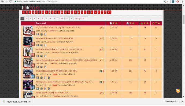Click the red Opera extension icon in toolbar
Screen dimensions: 185x106
pos(177,2)
